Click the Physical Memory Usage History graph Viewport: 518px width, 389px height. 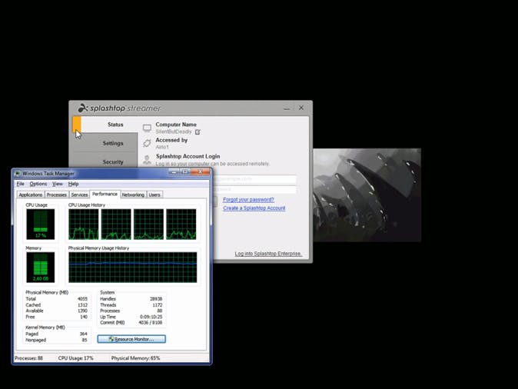pos(132,268)
